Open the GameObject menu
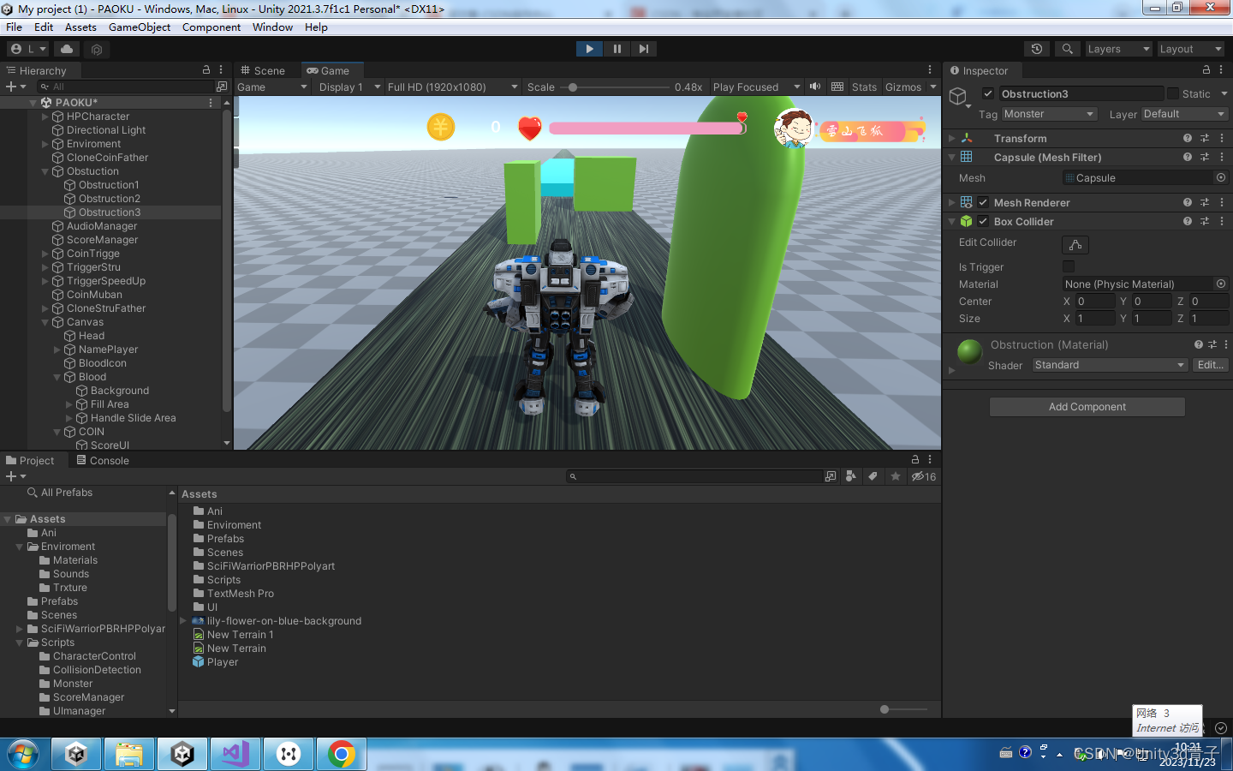Viewport: 1233px width, 771px height. pos(140,27)
